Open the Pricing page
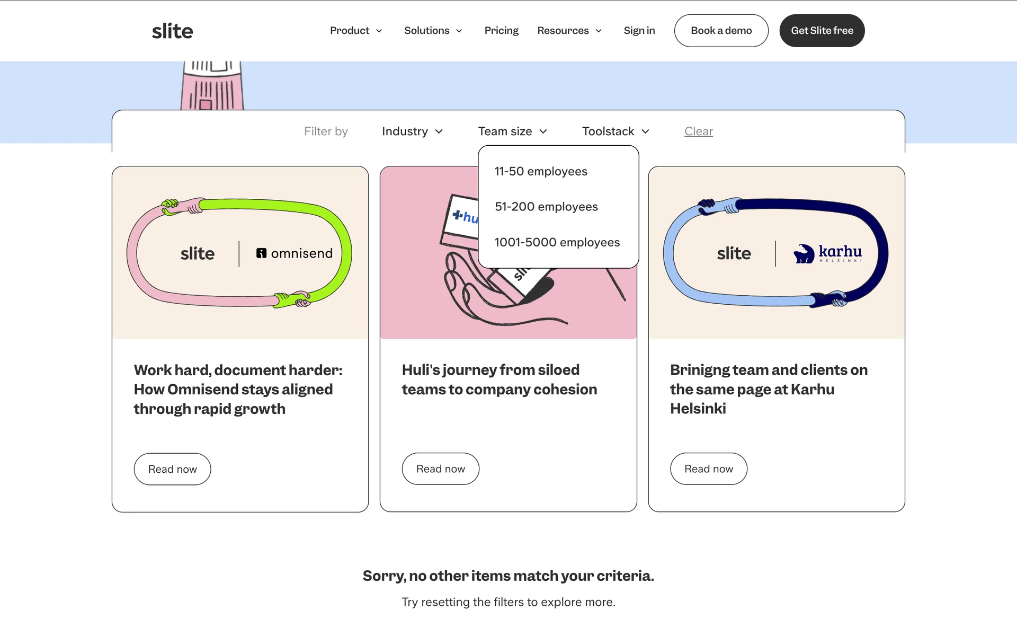1017x636 pixels. point(501,31)
